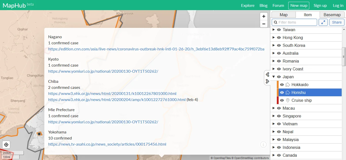
Task: Toggle visibility of Romania group
Action: pos(279,61)
